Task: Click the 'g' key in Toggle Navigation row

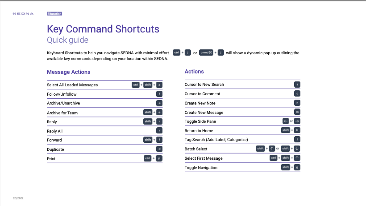Action: click(297, 167)
